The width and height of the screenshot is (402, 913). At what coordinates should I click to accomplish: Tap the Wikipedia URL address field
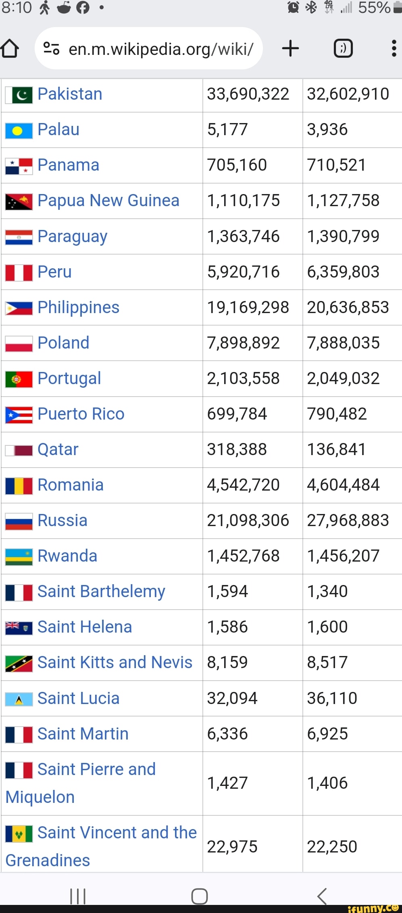click(160, 49)
